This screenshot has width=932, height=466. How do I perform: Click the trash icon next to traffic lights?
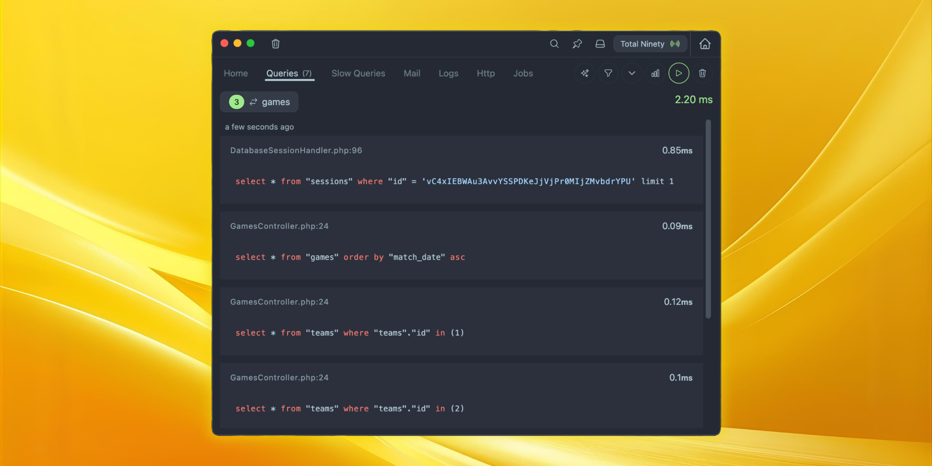coord(275,44)
